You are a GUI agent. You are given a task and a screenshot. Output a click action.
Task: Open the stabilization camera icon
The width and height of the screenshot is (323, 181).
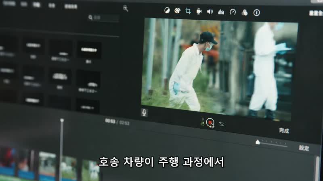[199, 11]
